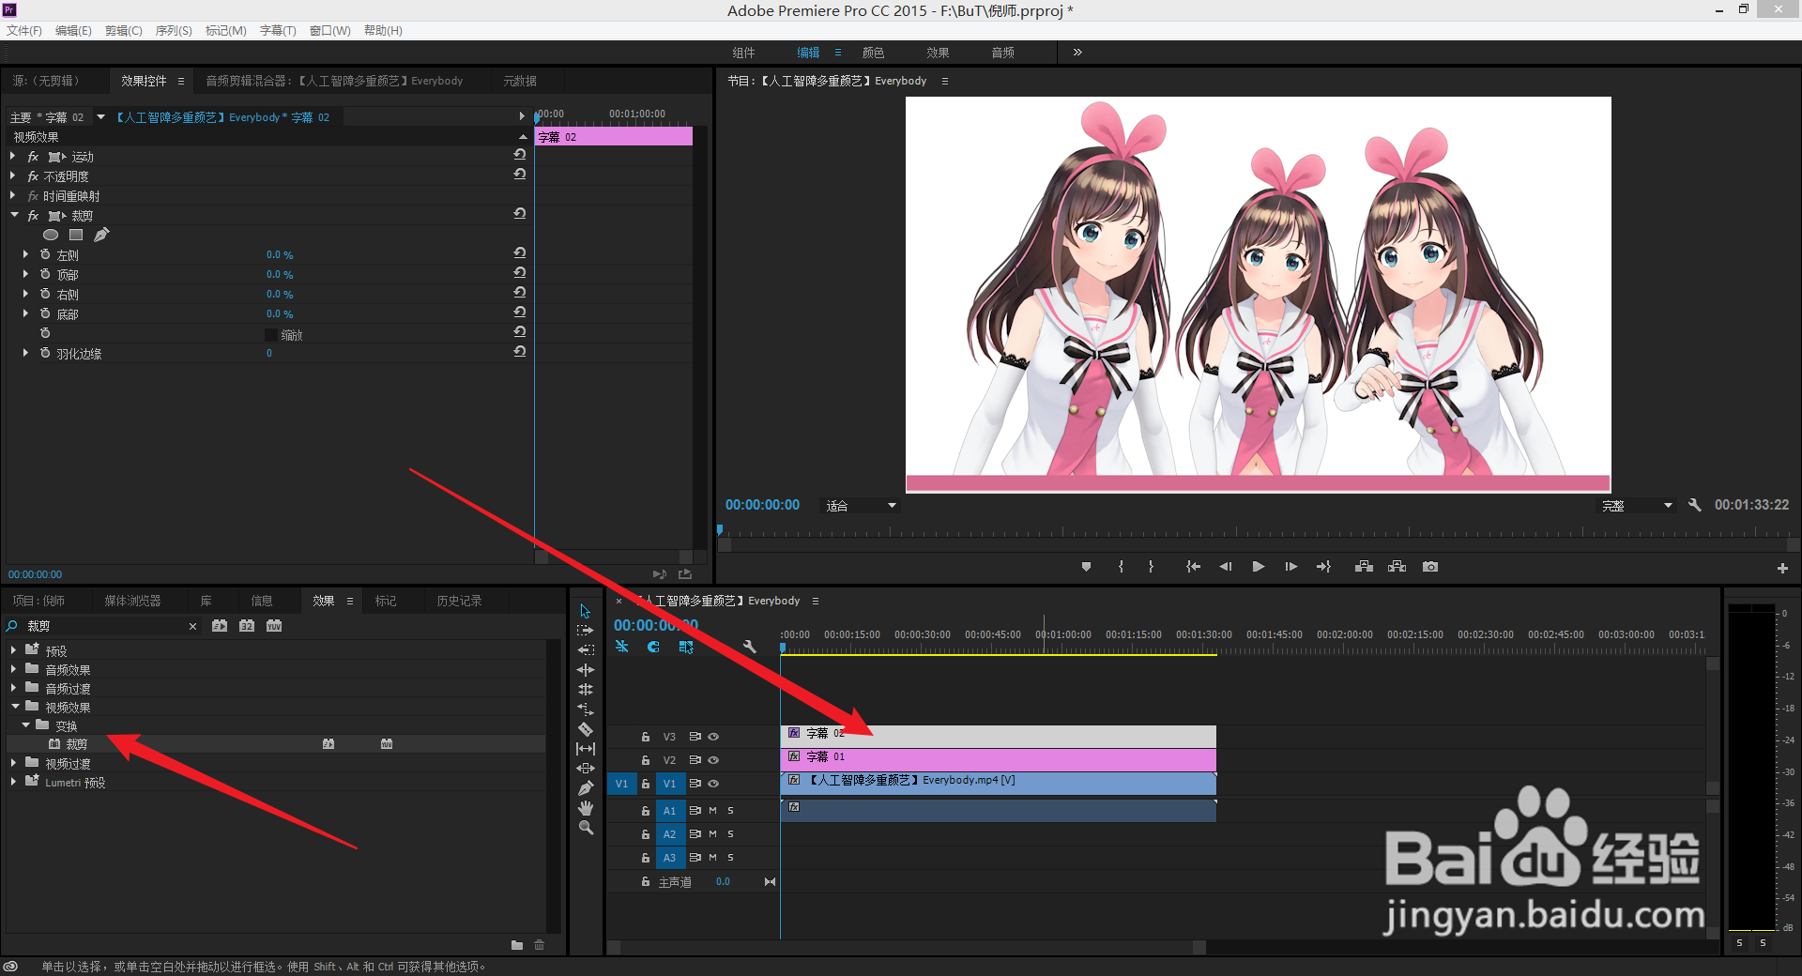Edit the 羽化边缘 value field
This screenshot has height=976, width=1802.
pos(269,354)
